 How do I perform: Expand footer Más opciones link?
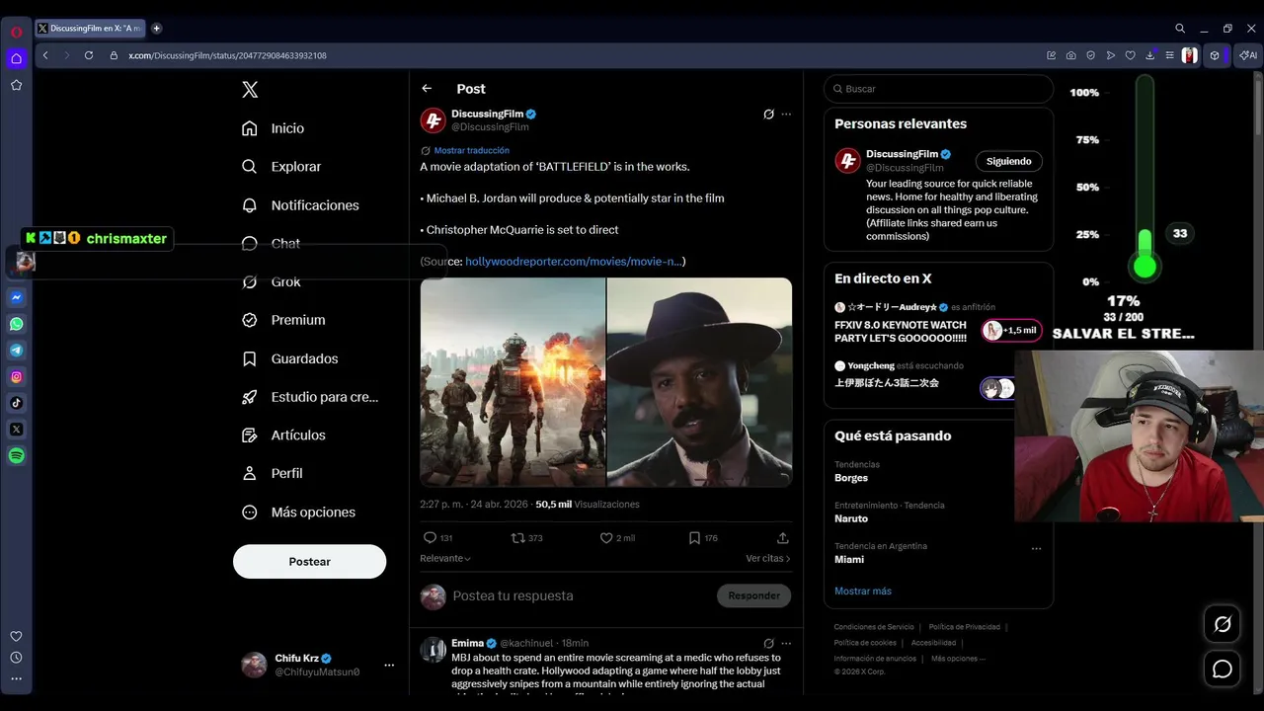click(x=957, y=659)
